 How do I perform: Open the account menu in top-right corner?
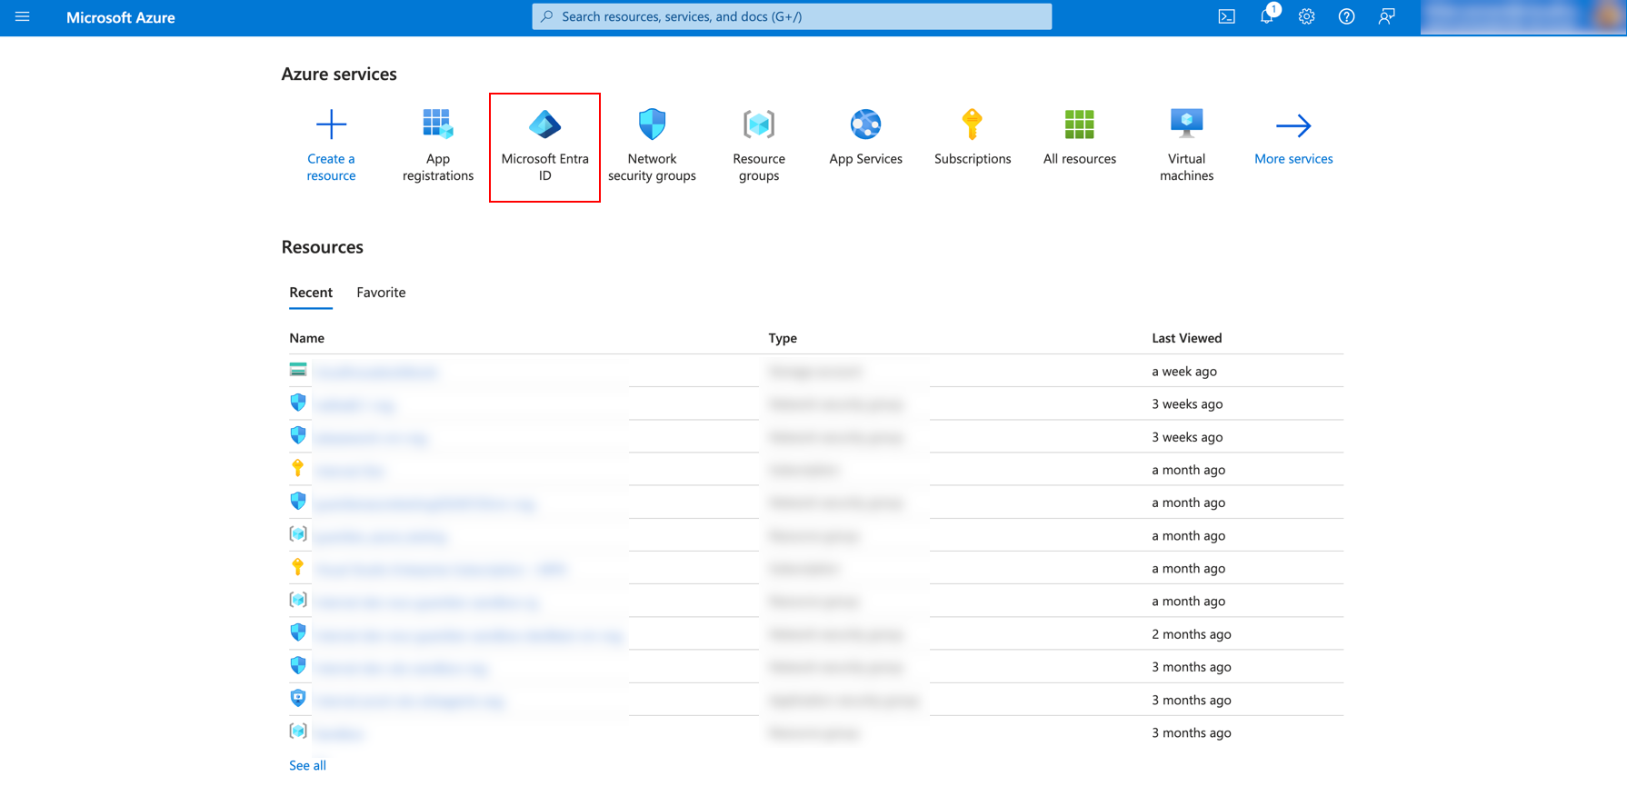(1522, 16)
